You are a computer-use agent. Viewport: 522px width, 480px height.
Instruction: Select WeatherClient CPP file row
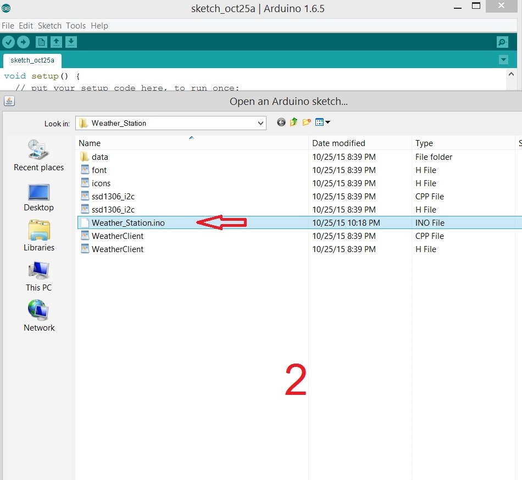[298, 236]
